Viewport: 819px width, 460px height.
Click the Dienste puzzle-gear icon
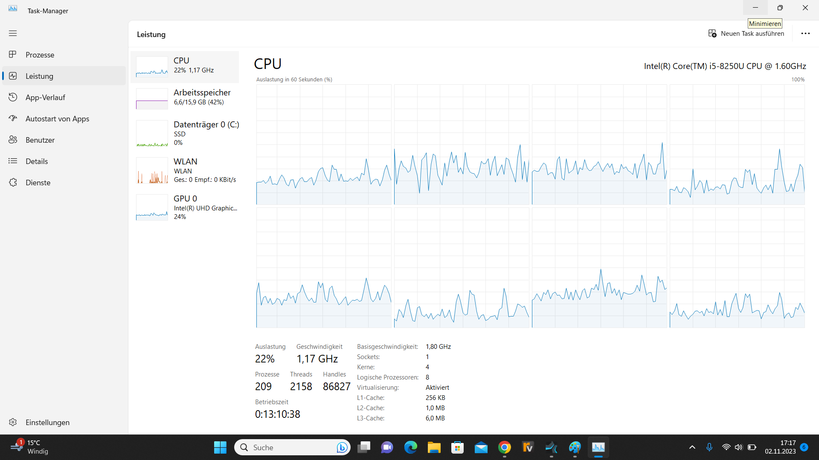click(13, 182)
